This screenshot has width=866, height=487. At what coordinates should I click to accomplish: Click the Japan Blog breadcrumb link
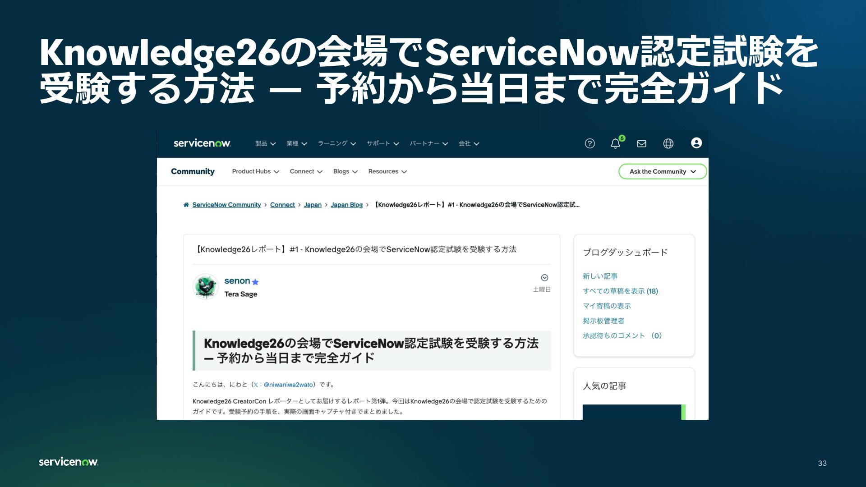coord(346,205)
